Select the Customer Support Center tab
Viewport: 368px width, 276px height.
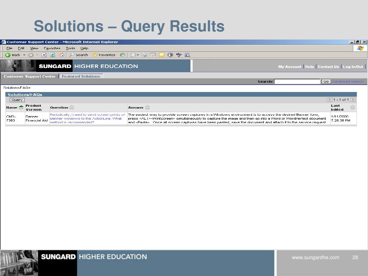(29, 76)
